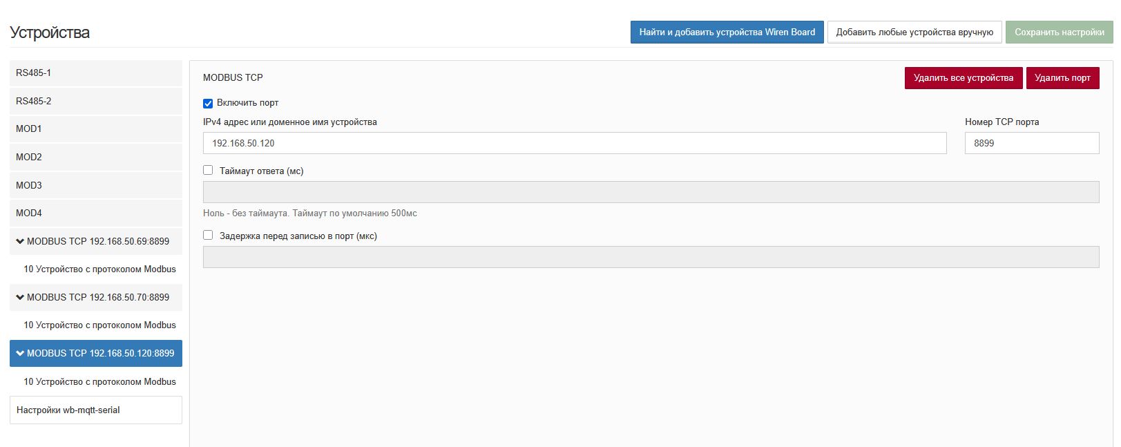The height and width of the screenshot is (447, 1121).
Task: Click the IPv4 address input field
Action: 574,143
